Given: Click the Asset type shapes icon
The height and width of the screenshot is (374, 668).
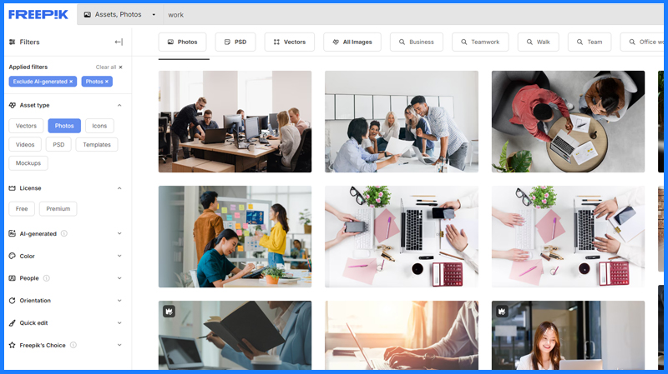Looking at the screenshot, I should tap(12, 105).
